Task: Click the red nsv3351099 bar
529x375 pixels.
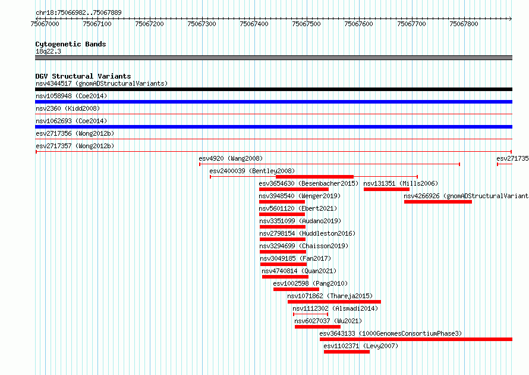Action: click(282, 227)
